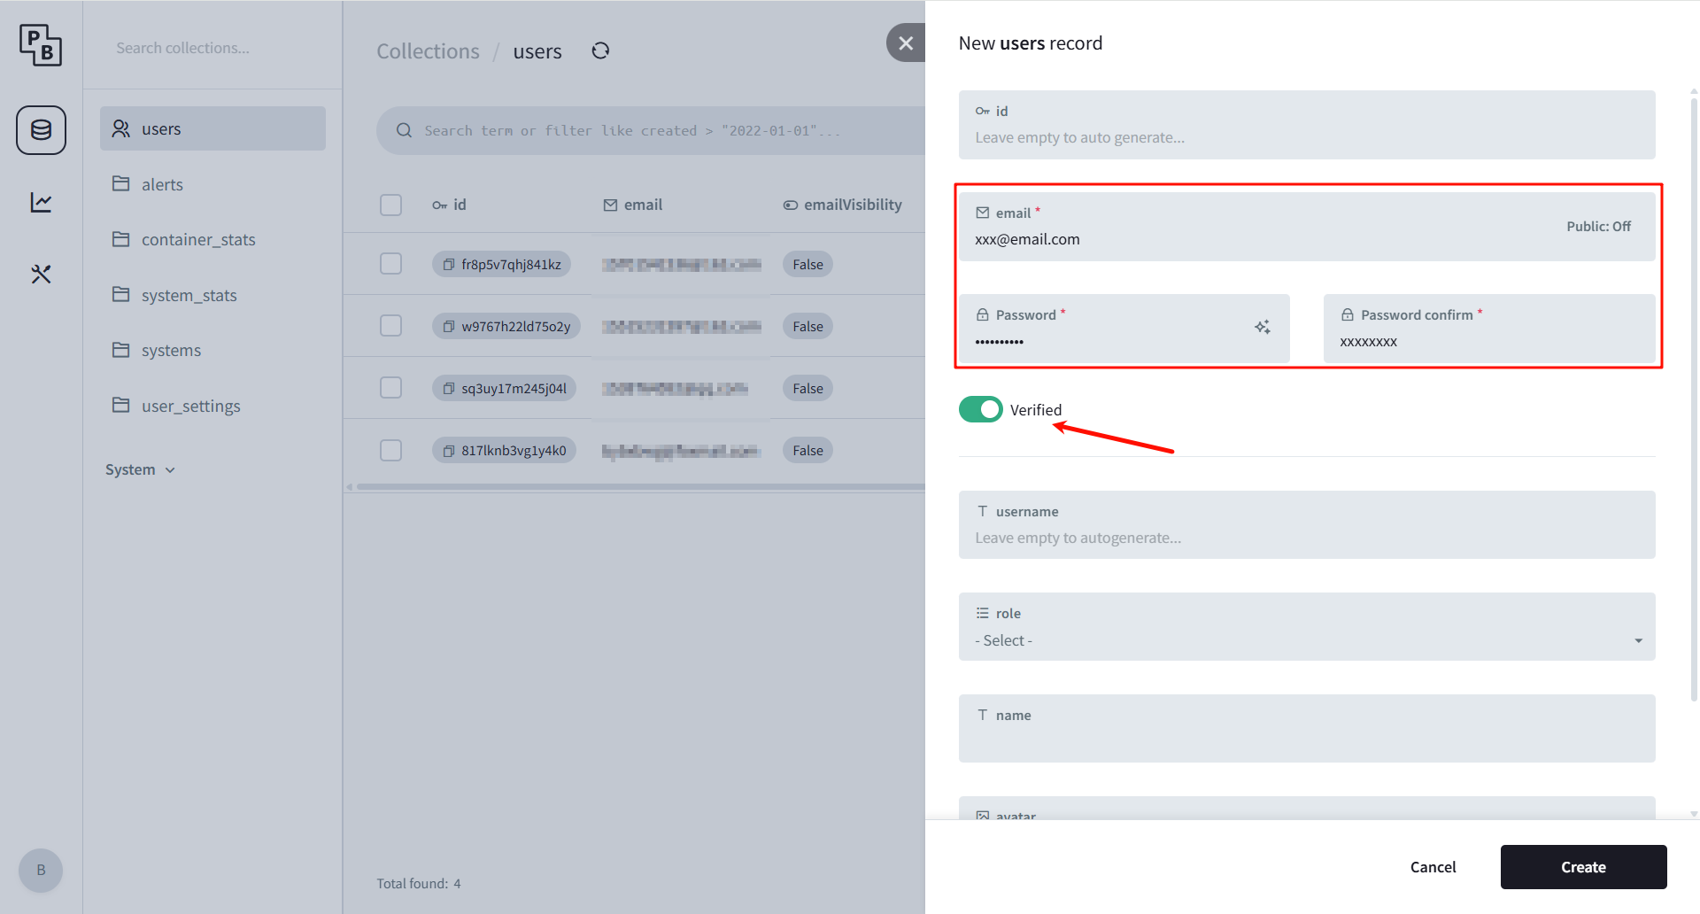The width and height of the screenshot is (1700, 914).
Task: Click the Total found: 4 text
Action: pos(419,883)
